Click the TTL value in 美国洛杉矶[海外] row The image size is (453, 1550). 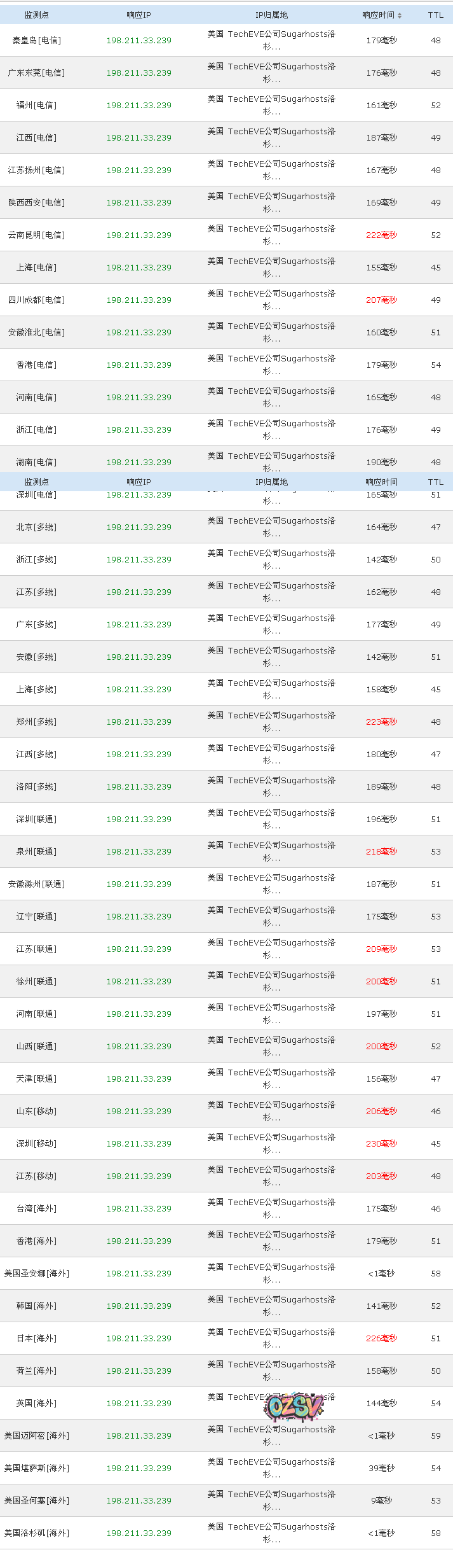pos(435,1533)
